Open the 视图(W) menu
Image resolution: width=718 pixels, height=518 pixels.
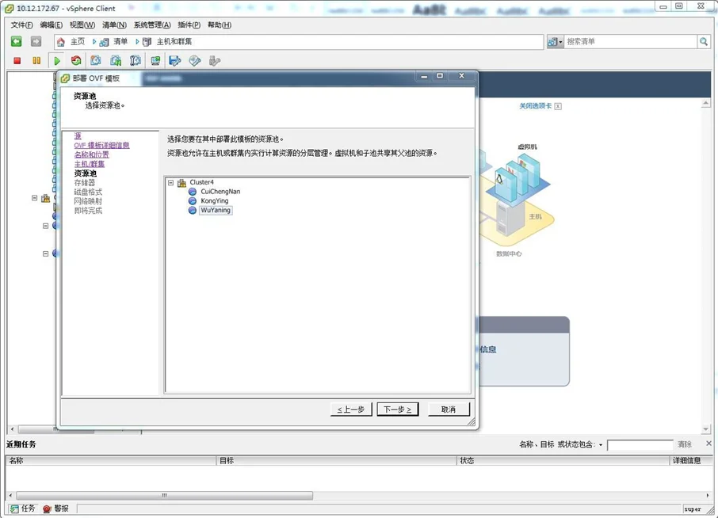(82, 25)
